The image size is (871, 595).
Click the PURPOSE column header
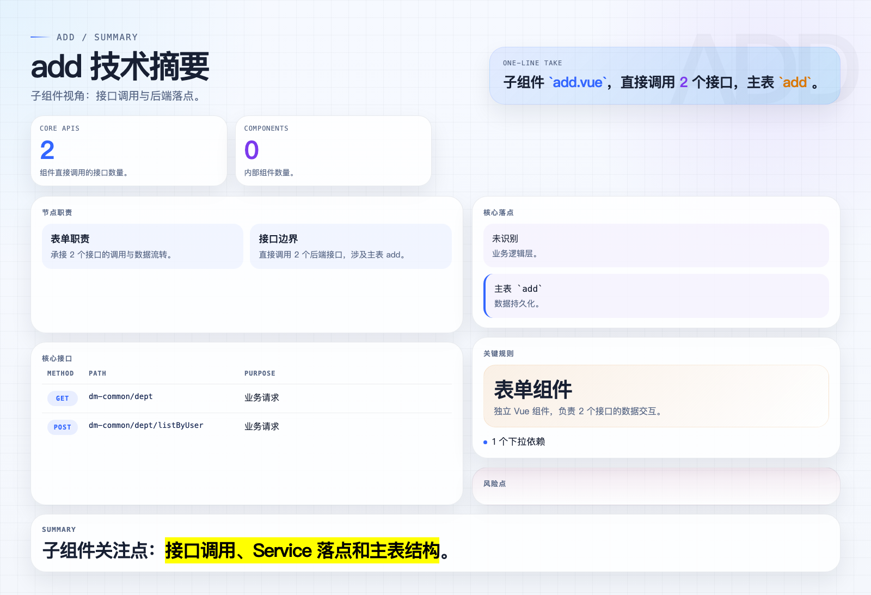point(260,373)
